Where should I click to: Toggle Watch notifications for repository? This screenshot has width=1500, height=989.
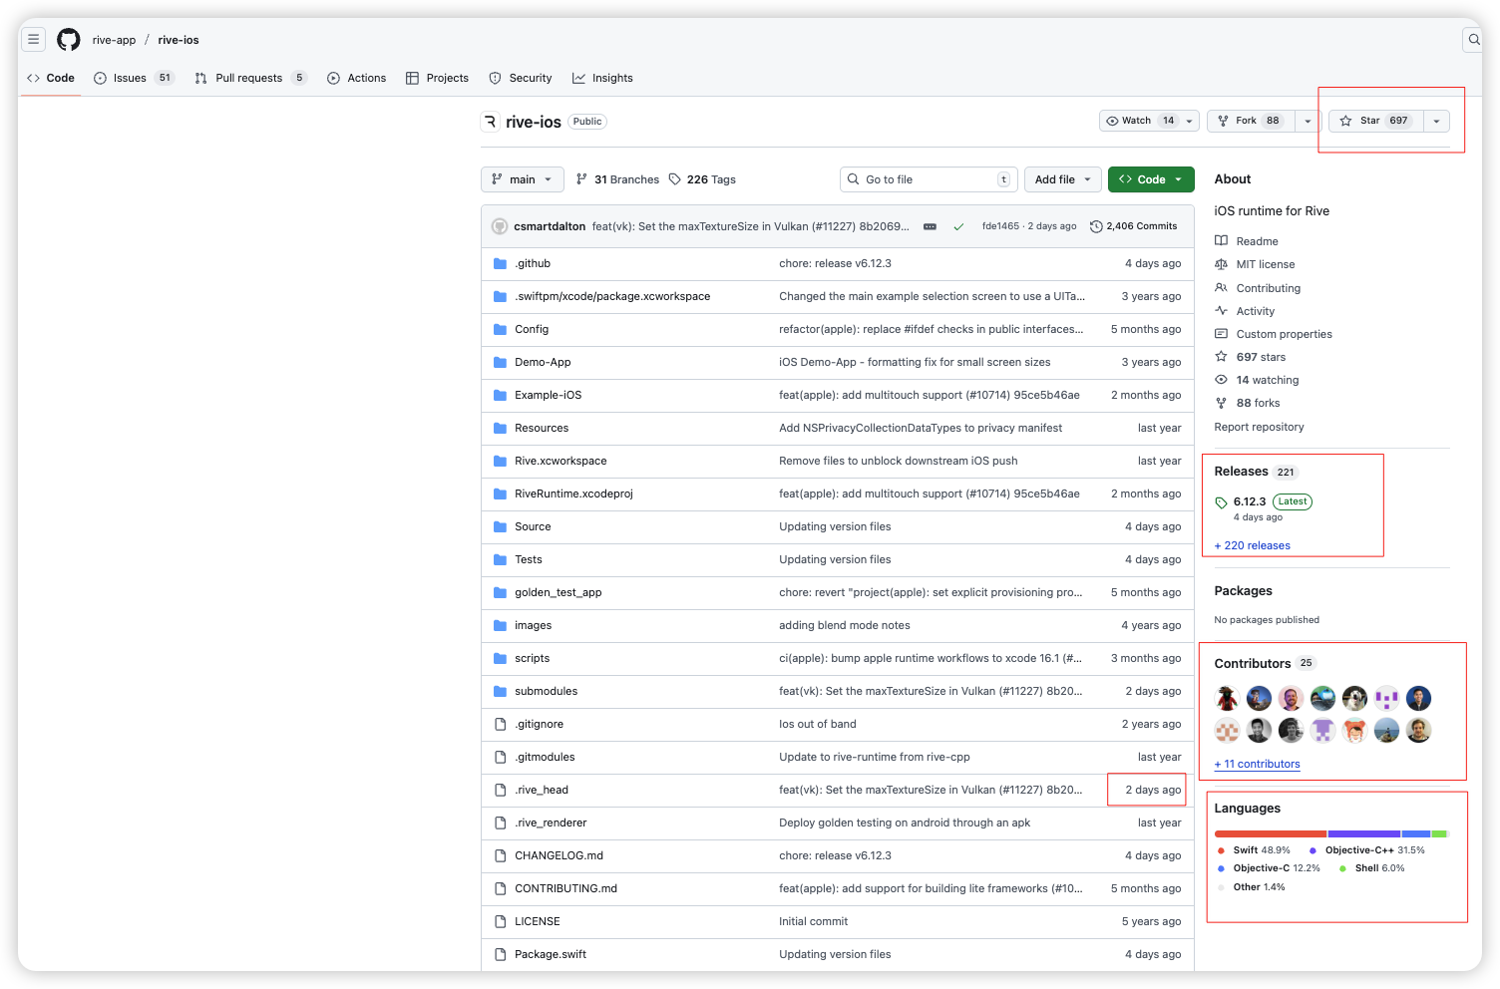(1150, 121)
